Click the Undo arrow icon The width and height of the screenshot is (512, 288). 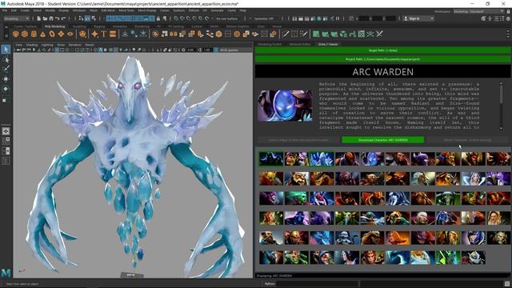pos(58,18)
